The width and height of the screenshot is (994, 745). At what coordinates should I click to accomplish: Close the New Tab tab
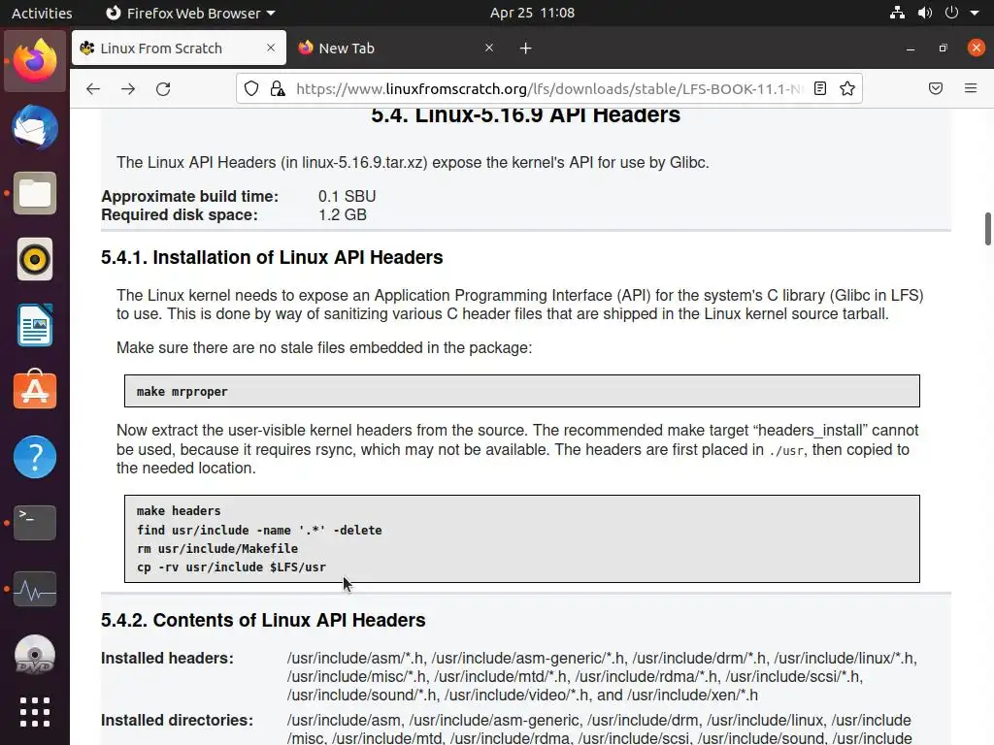click(x=489, y=48)
